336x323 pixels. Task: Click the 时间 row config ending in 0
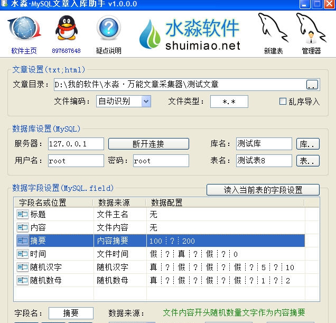point(226,254)
